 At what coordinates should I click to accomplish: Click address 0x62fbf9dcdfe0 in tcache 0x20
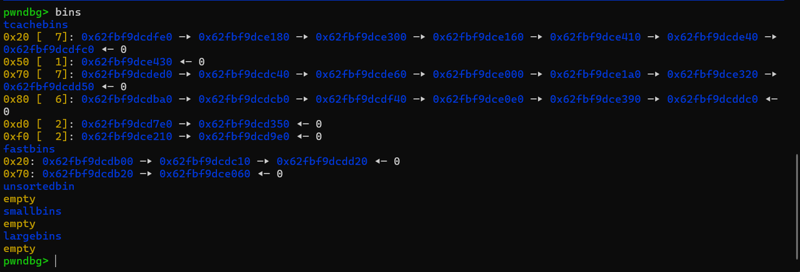click(x=127, y=37)
